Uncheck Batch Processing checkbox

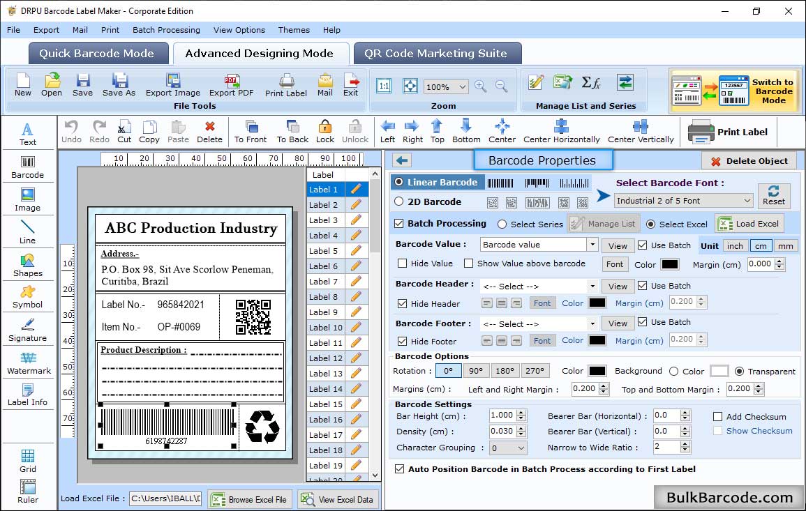point(399,223)
